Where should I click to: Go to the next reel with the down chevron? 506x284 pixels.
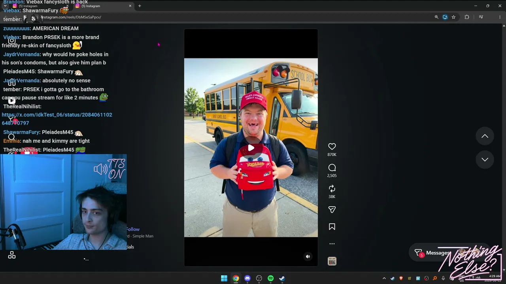click(x=485, y=159)
